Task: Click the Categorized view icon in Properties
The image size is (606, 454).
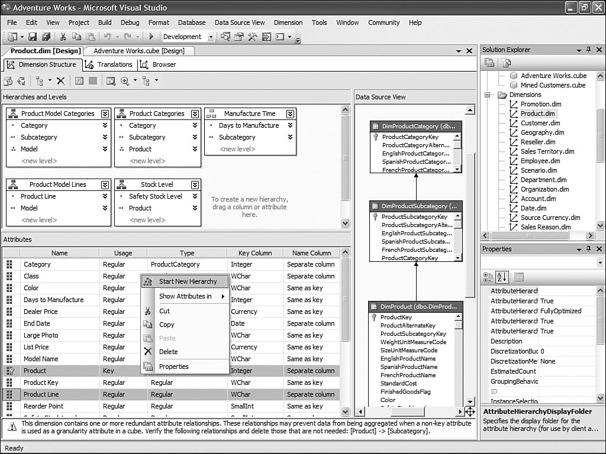Action: coord(488,277)
